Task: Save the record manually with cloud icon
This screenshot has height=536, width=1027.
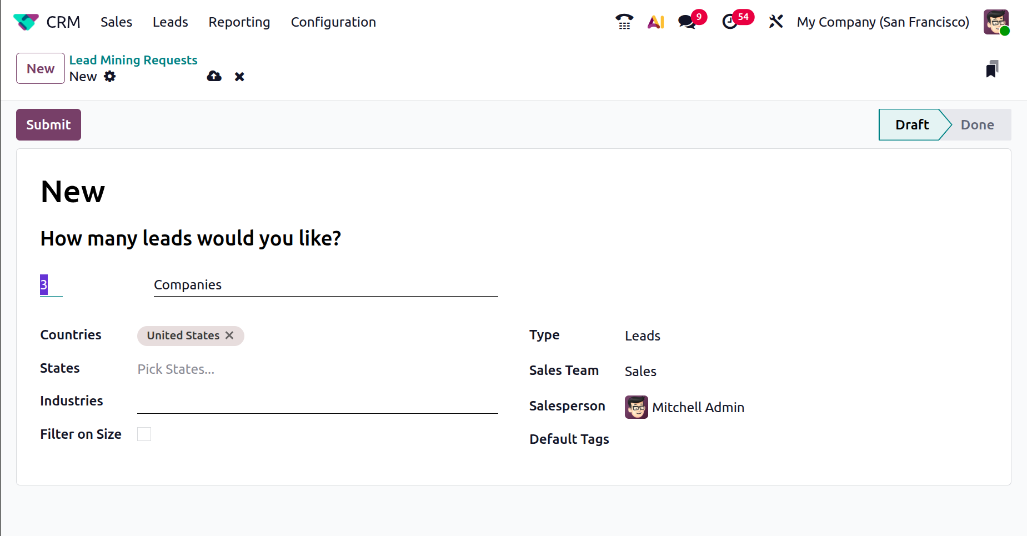Action: coord(214,77)
